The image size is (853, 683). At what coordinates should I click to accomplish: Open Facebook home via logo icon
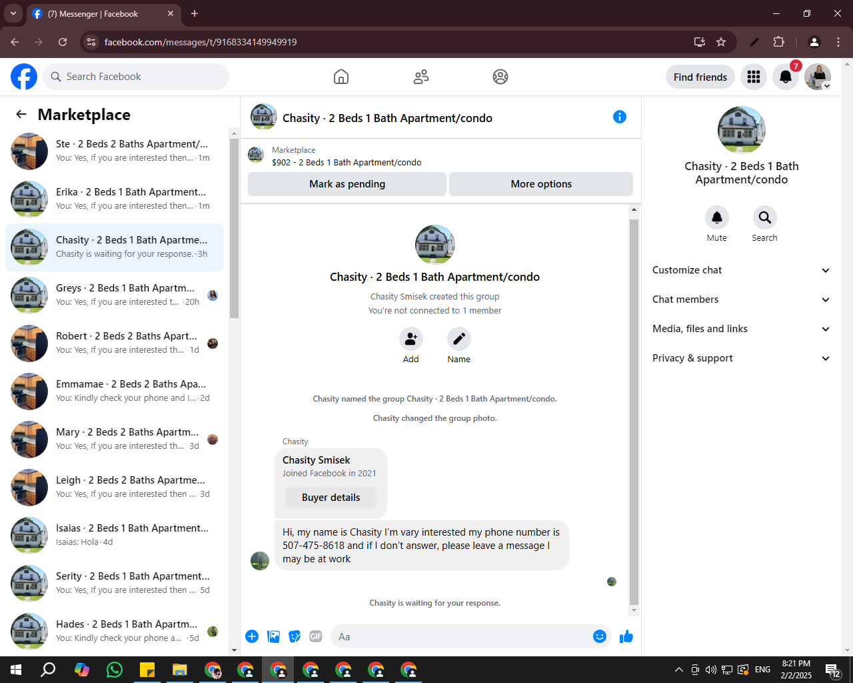coord(24,77)
